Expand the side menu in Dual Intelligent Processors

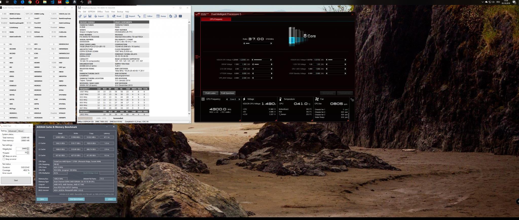[x=197, y=57]
